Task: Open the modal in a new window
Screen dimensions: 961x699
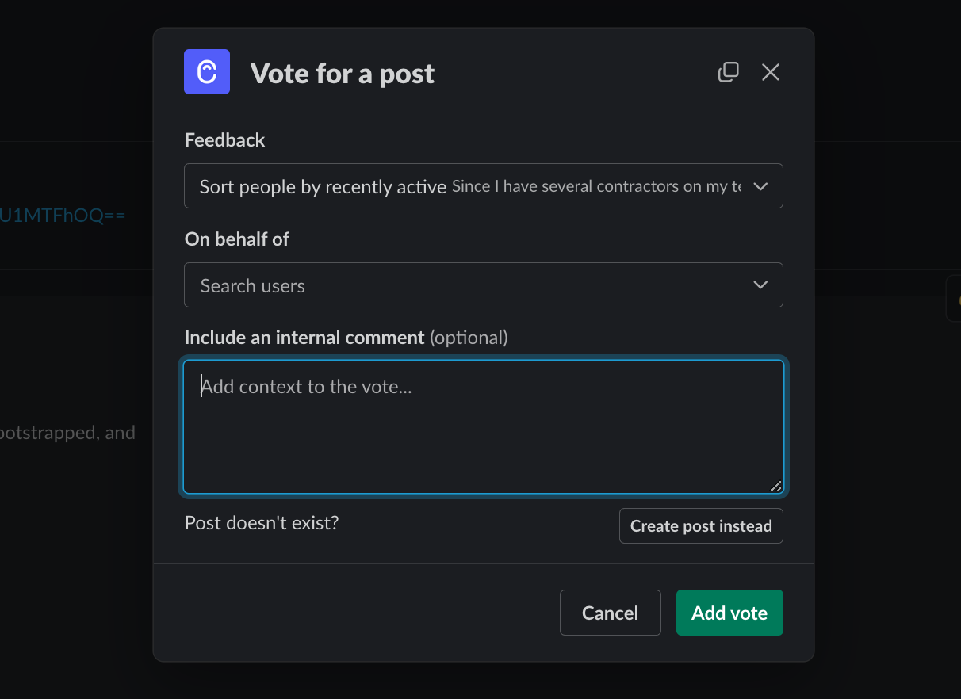Action: 729,72
